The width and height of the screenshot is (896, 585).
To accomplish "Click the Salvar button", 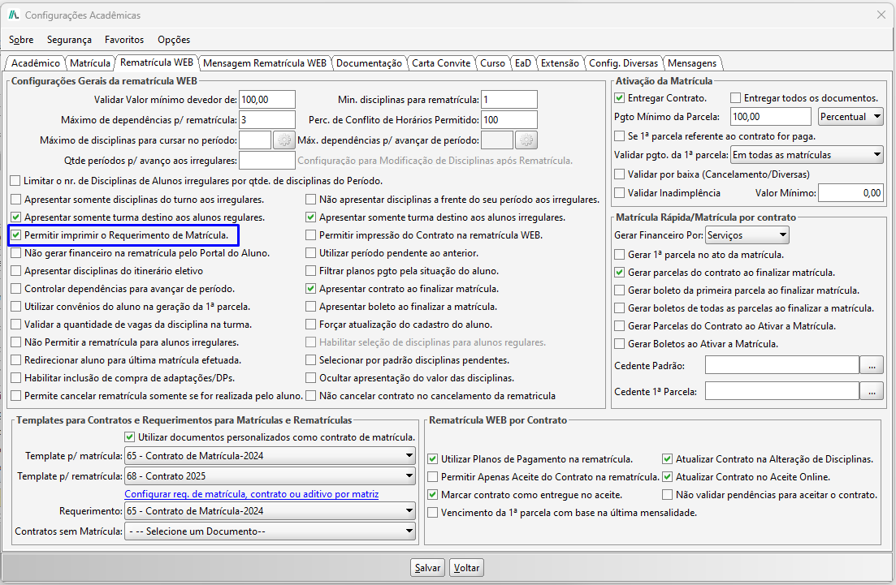I will [427, 567].
